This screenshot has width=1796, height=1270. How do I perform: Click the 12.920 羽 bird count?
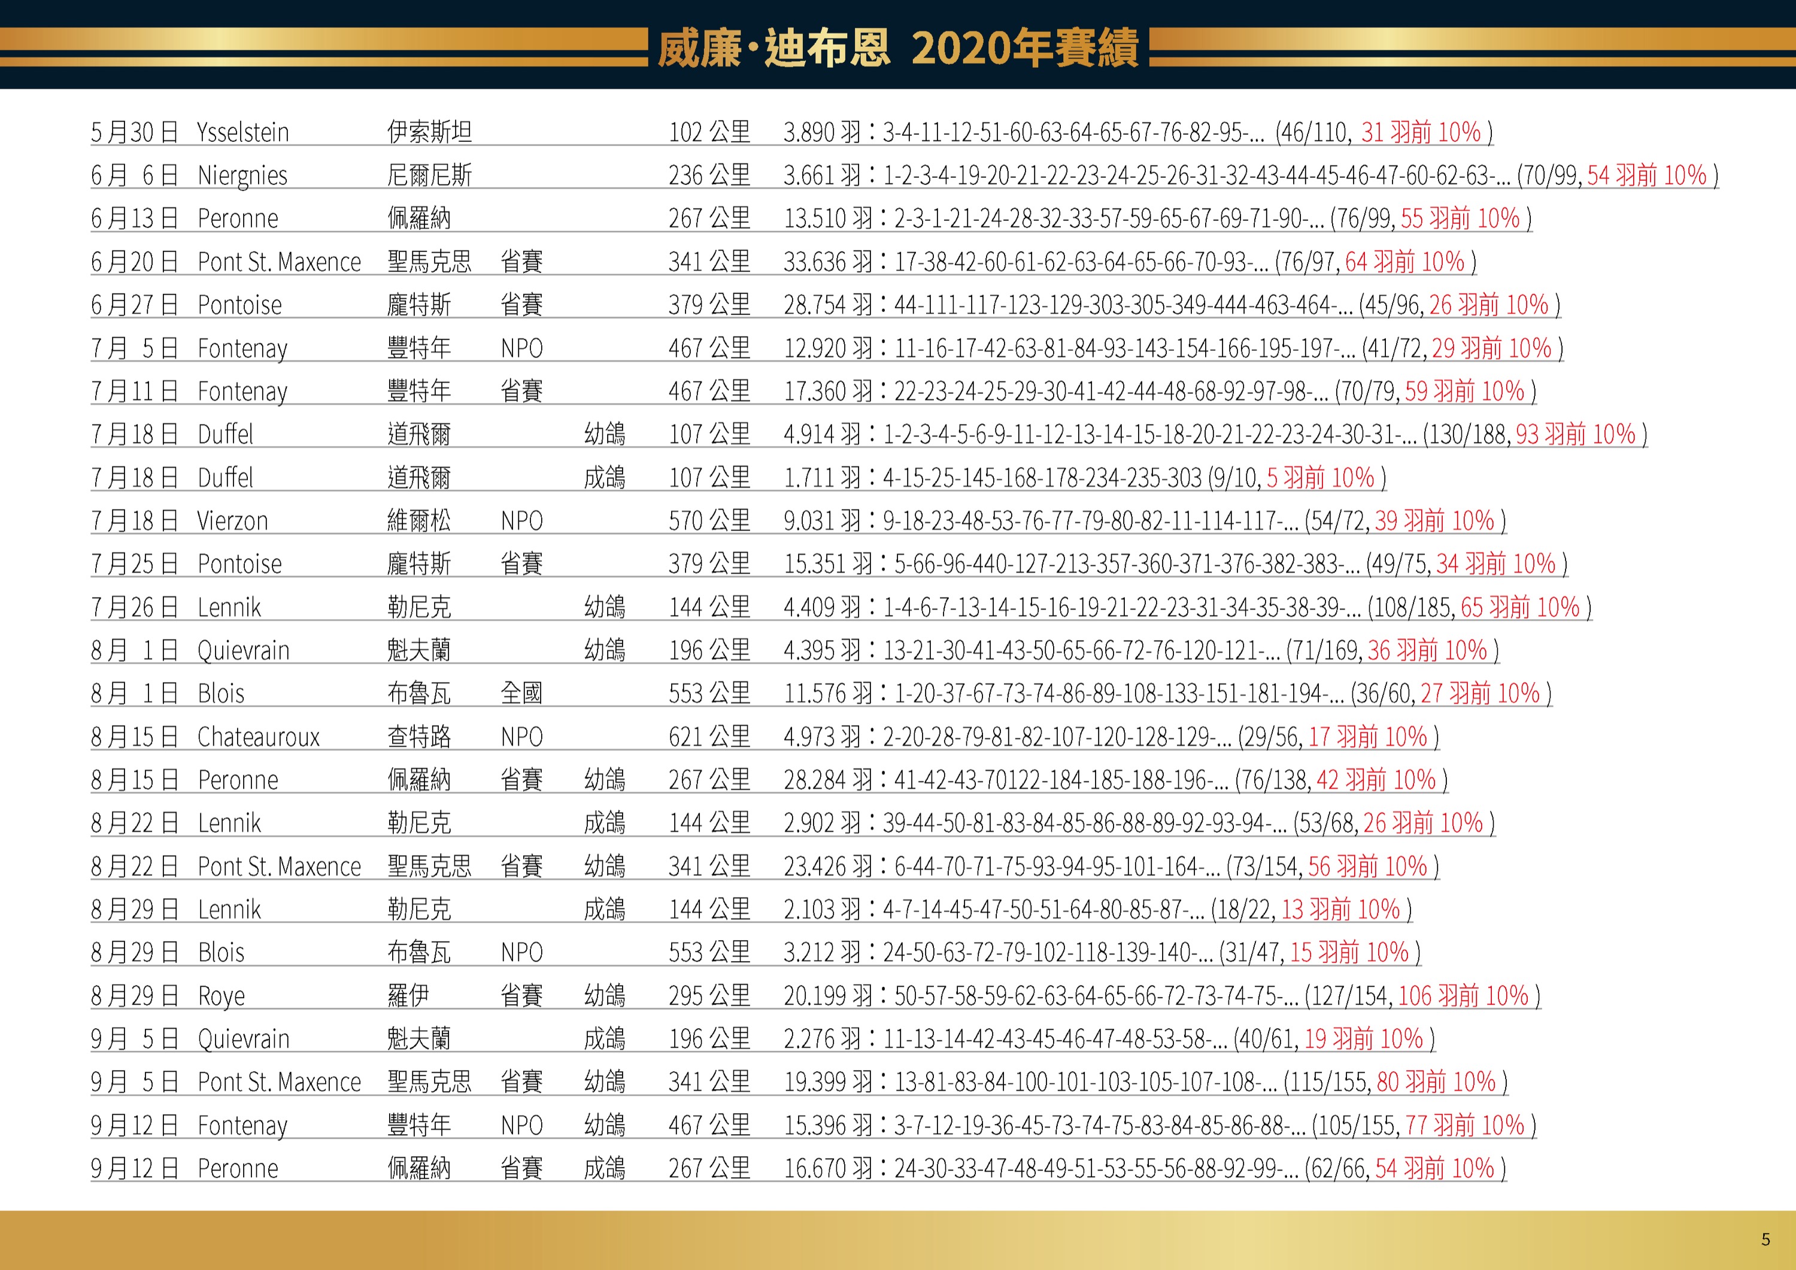pos(829,347)
